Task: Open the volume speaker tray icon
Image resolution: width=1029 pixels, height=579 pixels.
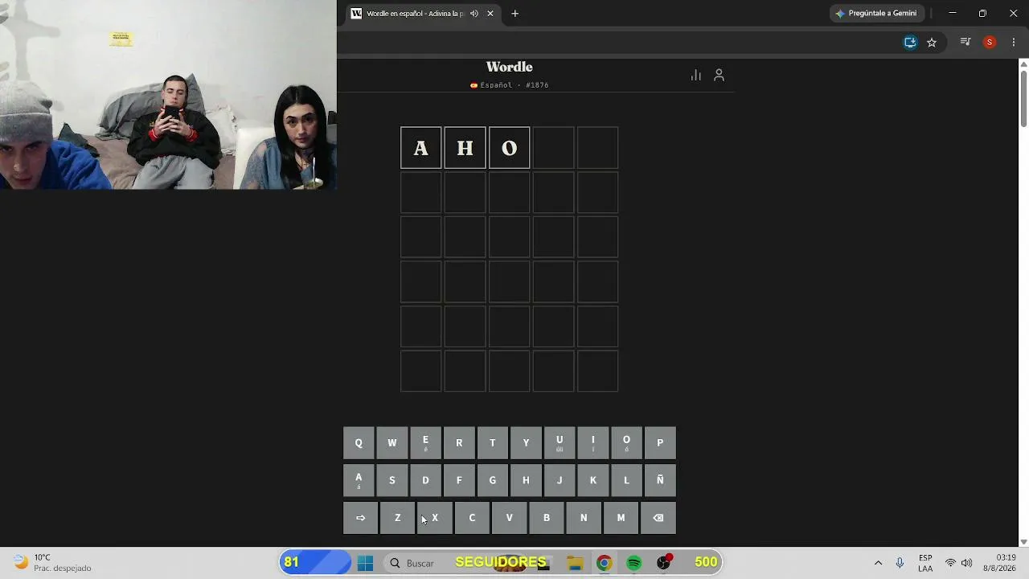Action: [x=966, y=563]
